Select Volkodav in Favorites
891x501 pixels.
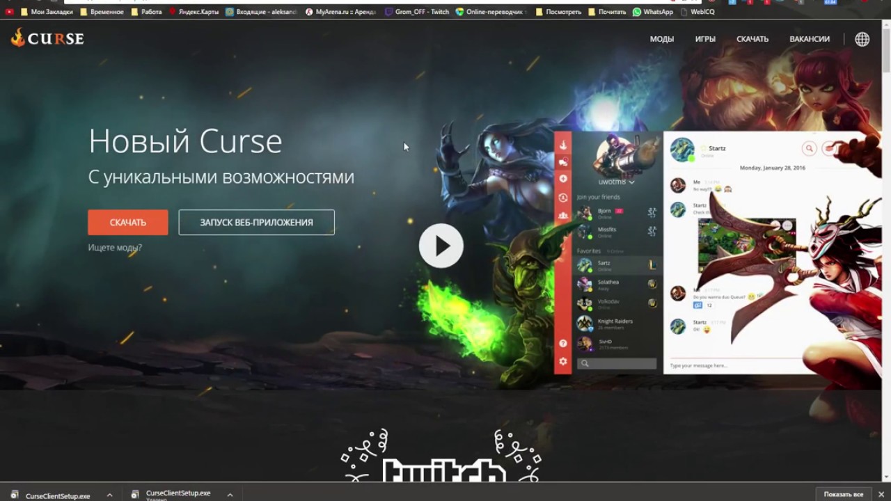[616, 303]
